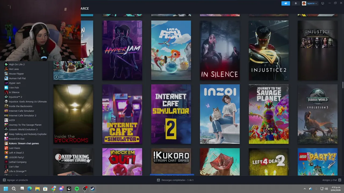Select Injustice™ 2 in the sidebar

point(15,97)
